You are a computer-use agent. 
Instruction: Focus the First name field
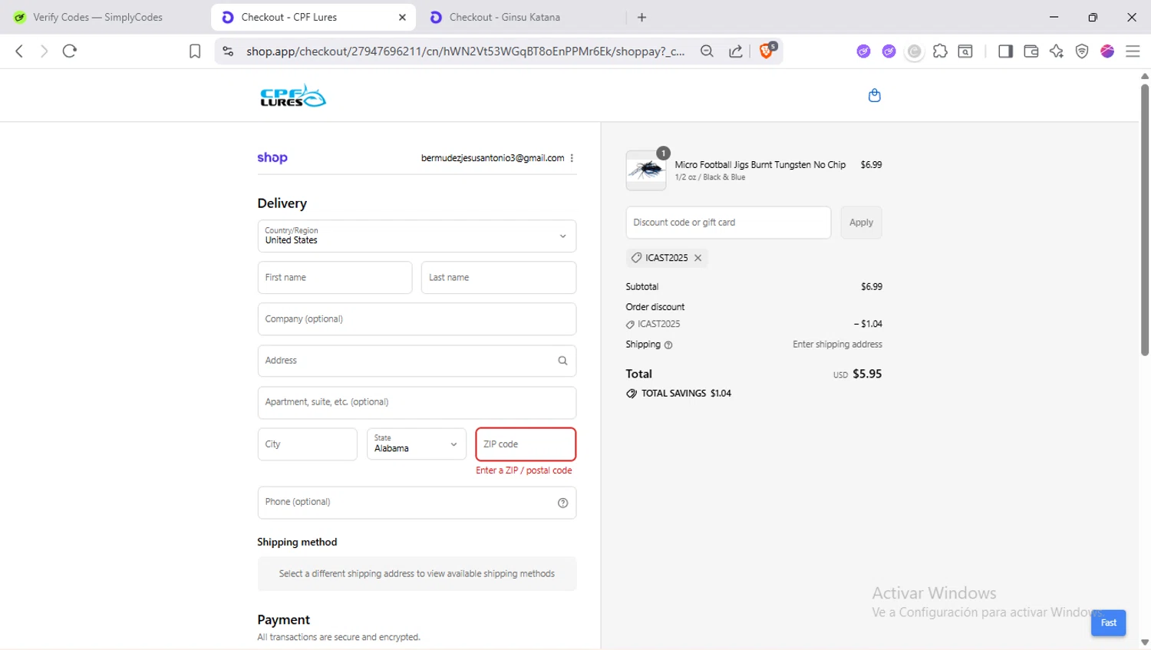tap(335, 278)
